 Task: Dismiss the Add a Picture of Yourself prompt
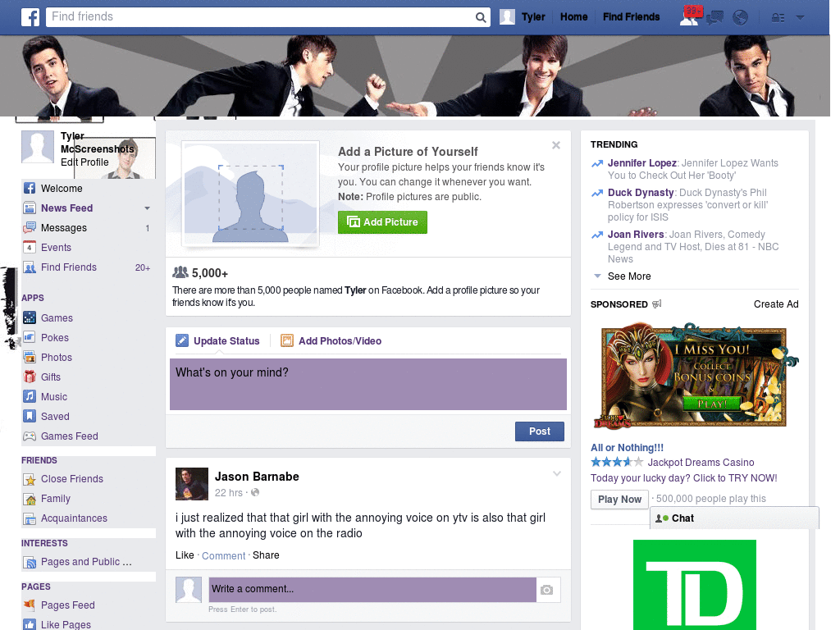click(556, 145)
